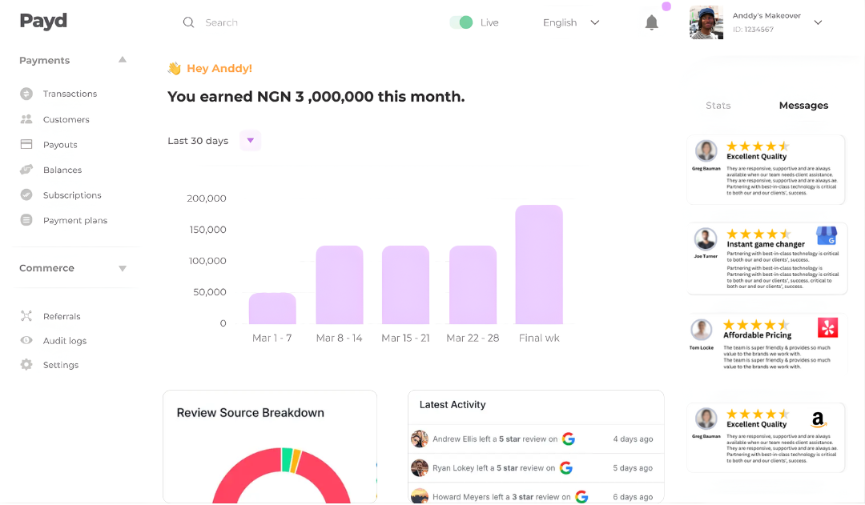Viewport: 865px width, 505px height.
Task: Collapse the Payments section arrow
Action: coord(123,60)
